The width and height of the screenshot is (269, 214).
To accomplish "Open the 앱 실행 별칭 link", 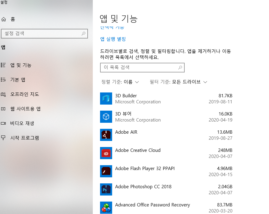I will [113, 39].
